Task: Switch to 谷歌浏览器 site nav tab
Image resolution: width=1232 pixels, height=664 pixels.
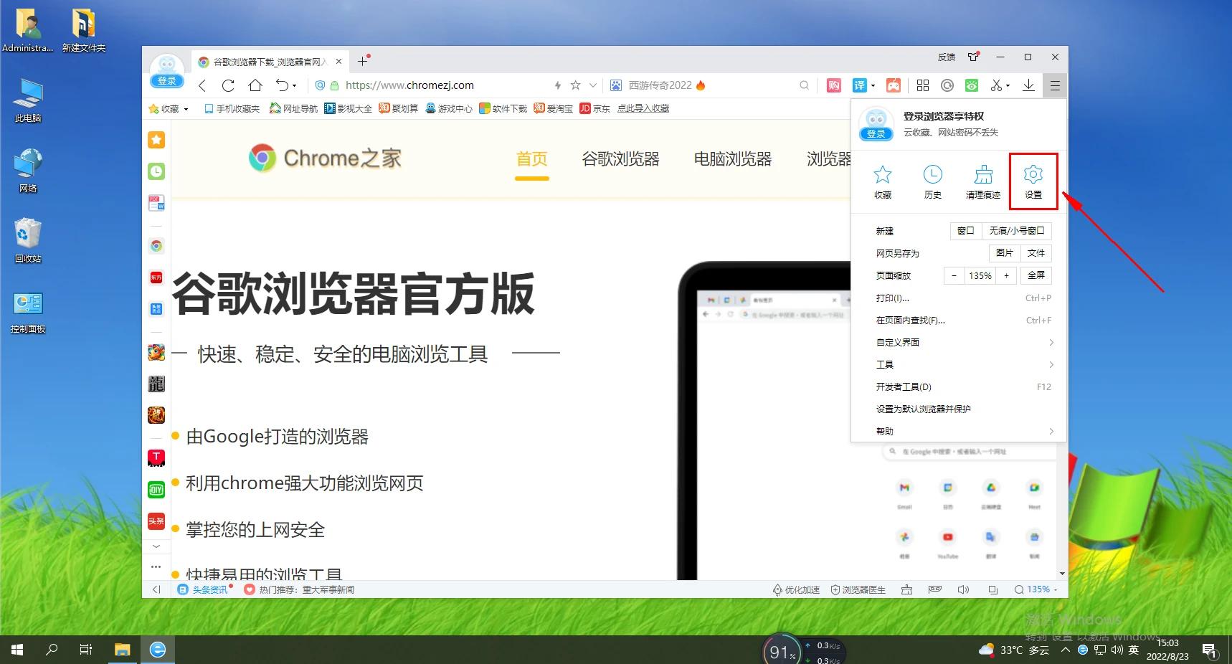Action: 620,159
